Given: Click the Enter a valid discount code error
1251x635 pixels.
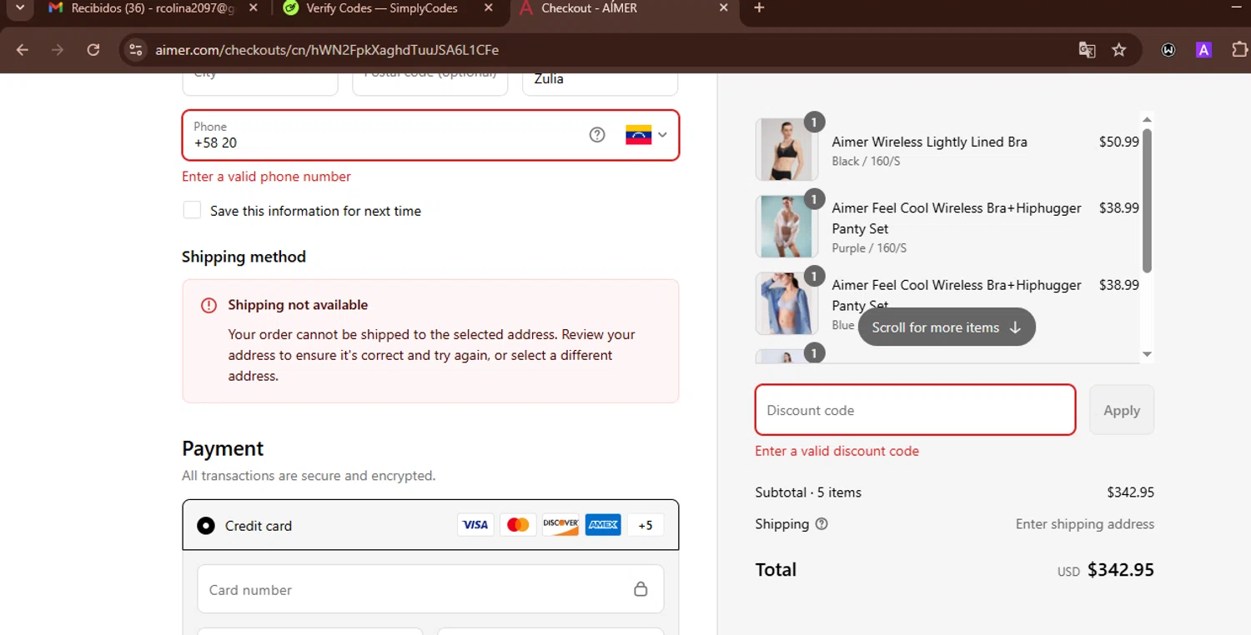Looking at the screenshot, I should [x=837, y=451].
